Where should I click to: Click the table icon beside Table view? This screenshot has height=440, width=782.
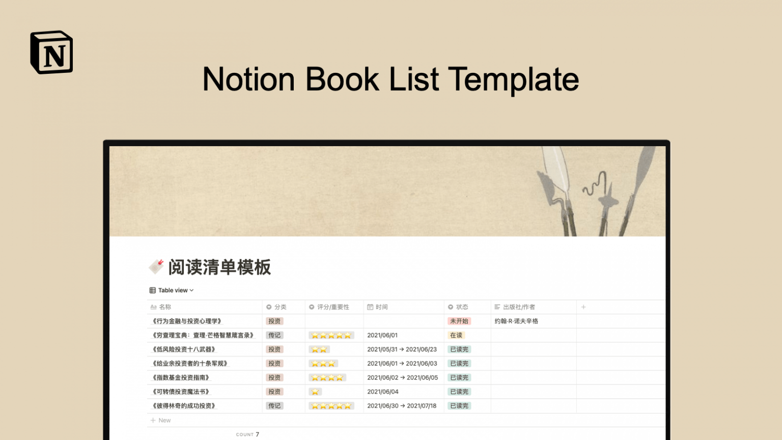coord(152,290)
